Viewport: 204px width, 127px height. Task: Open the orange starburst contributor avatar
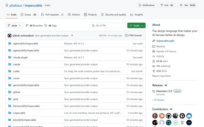point(162,116)
